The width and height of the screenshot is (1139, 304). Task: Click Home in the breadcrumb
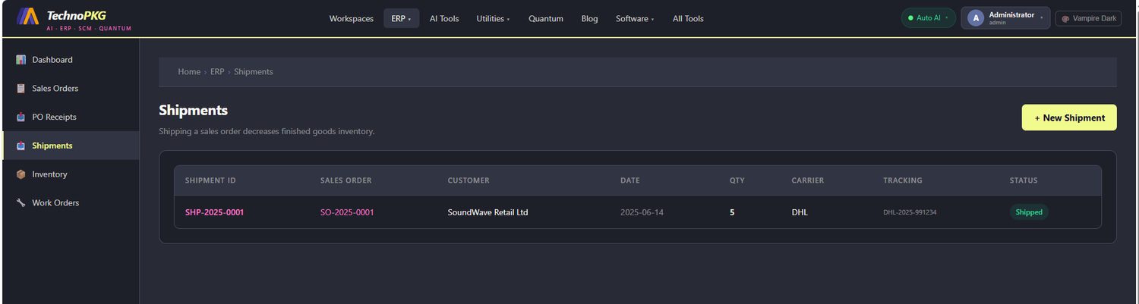pyautogui.click(x=189, y=72)
